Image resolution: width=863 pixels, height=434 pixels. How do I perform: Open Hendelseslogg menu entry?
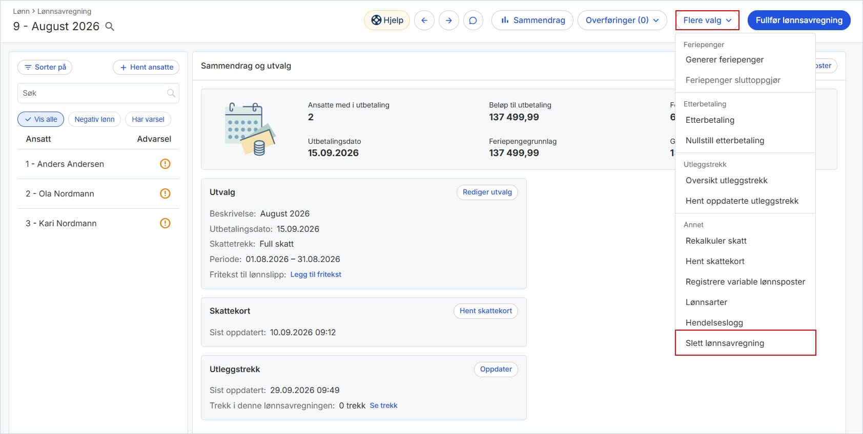(x=745, y=322)
